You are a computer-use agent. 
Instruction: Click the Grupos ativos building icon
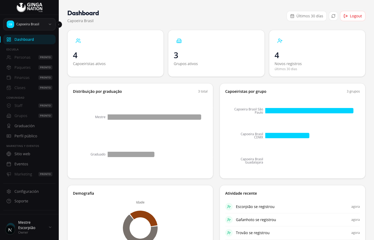click(179, 41)
